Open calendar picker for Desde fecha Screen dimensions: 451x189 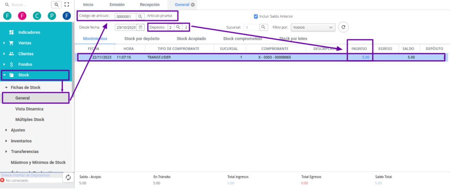point(141,27)
